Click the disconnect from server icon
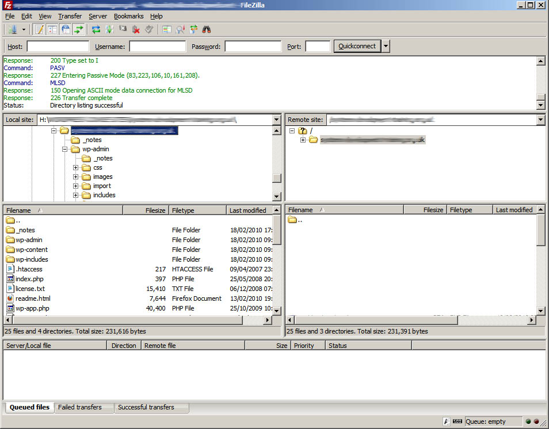Image resolution: width=549 pixels, height=429 pixels. [x=136, y=30]
